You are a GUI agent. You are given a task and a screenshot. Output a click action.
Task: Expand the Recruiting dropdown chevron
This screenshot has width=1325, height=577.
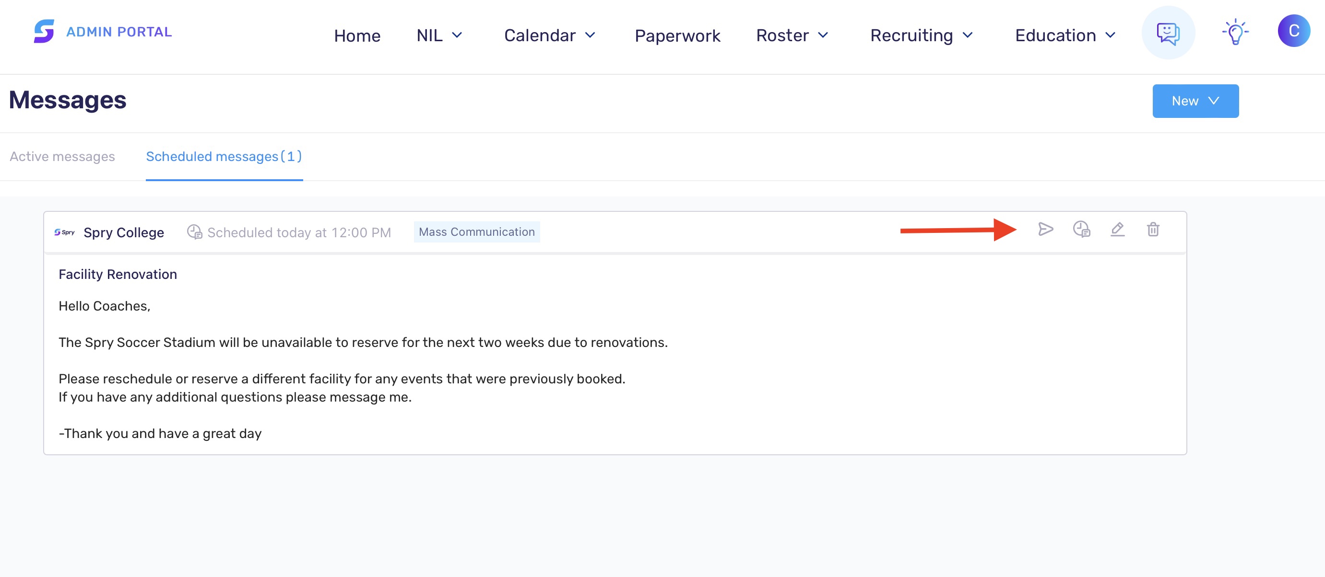point(968,35)
